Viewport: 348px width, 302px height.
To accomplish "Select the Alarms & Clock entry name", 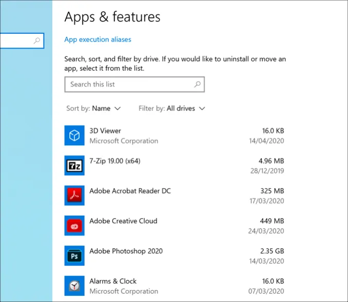I will coord(113,281).
